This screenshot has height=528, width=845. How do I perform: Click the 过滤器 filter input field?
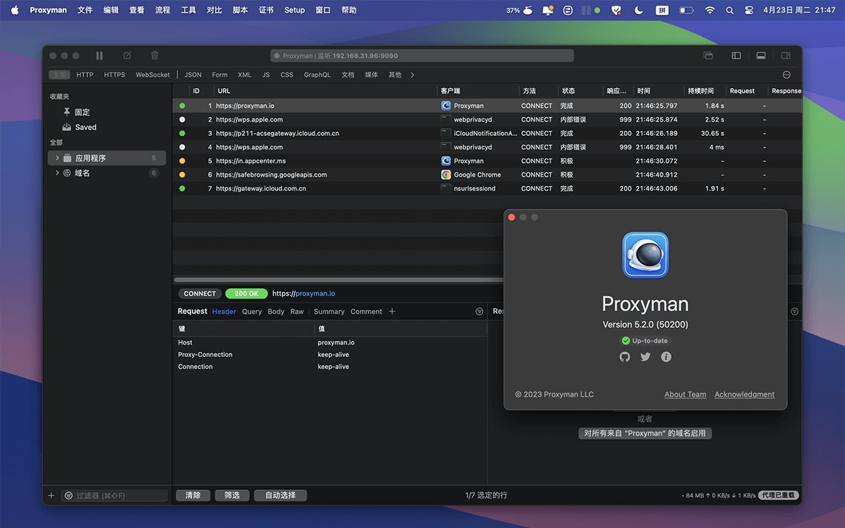[113, 495]
